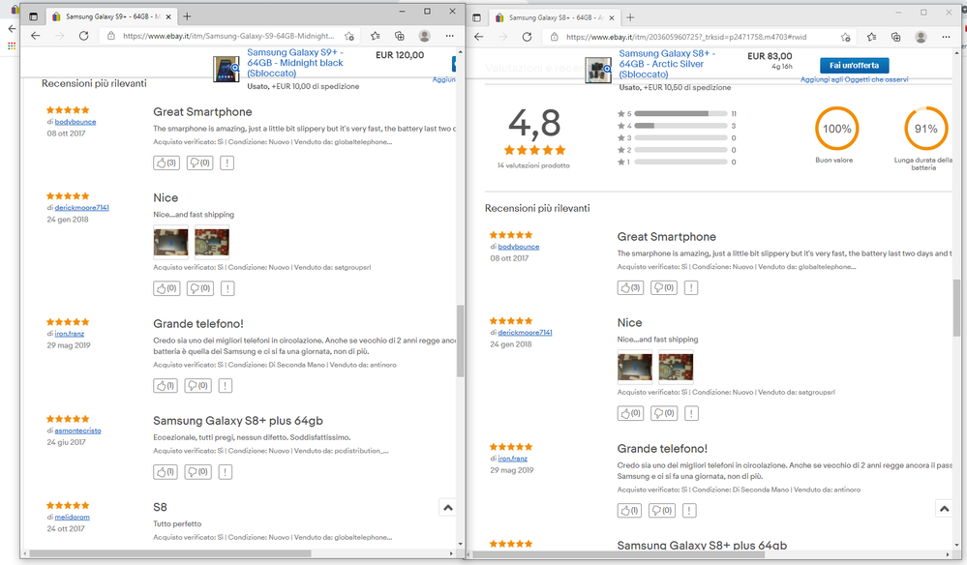Open profile avatar in right browser window
967x565 pixels.
pos(921,37)
